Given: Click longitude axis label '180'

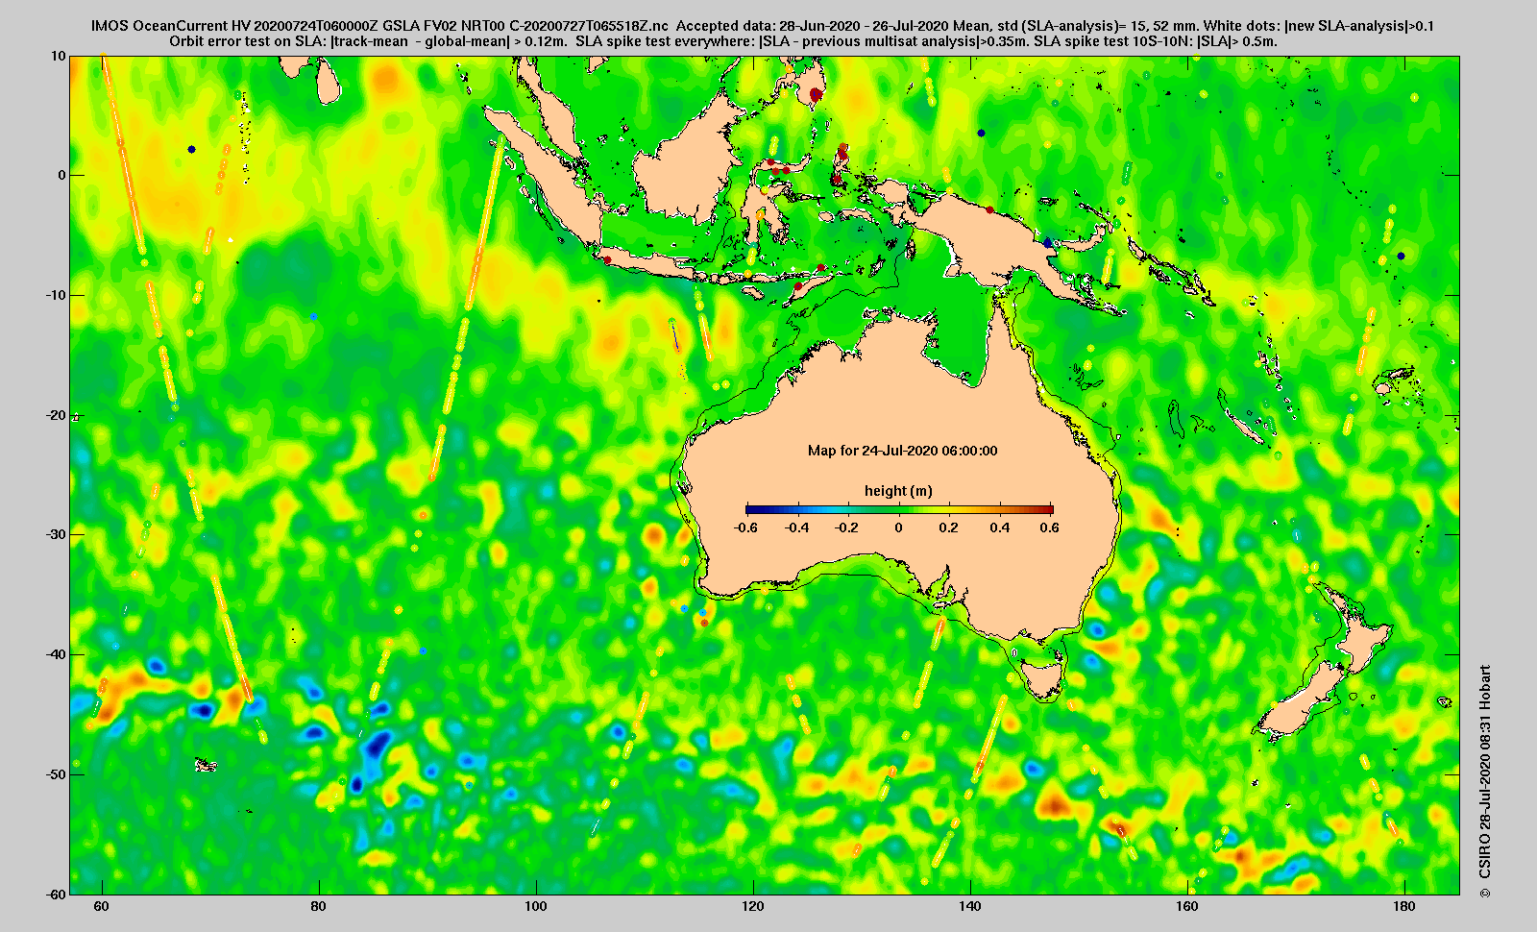Looking at the screenshot, I should coord(1404,906).
